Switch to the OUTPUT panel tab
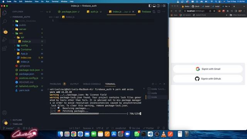 (74, 84)
